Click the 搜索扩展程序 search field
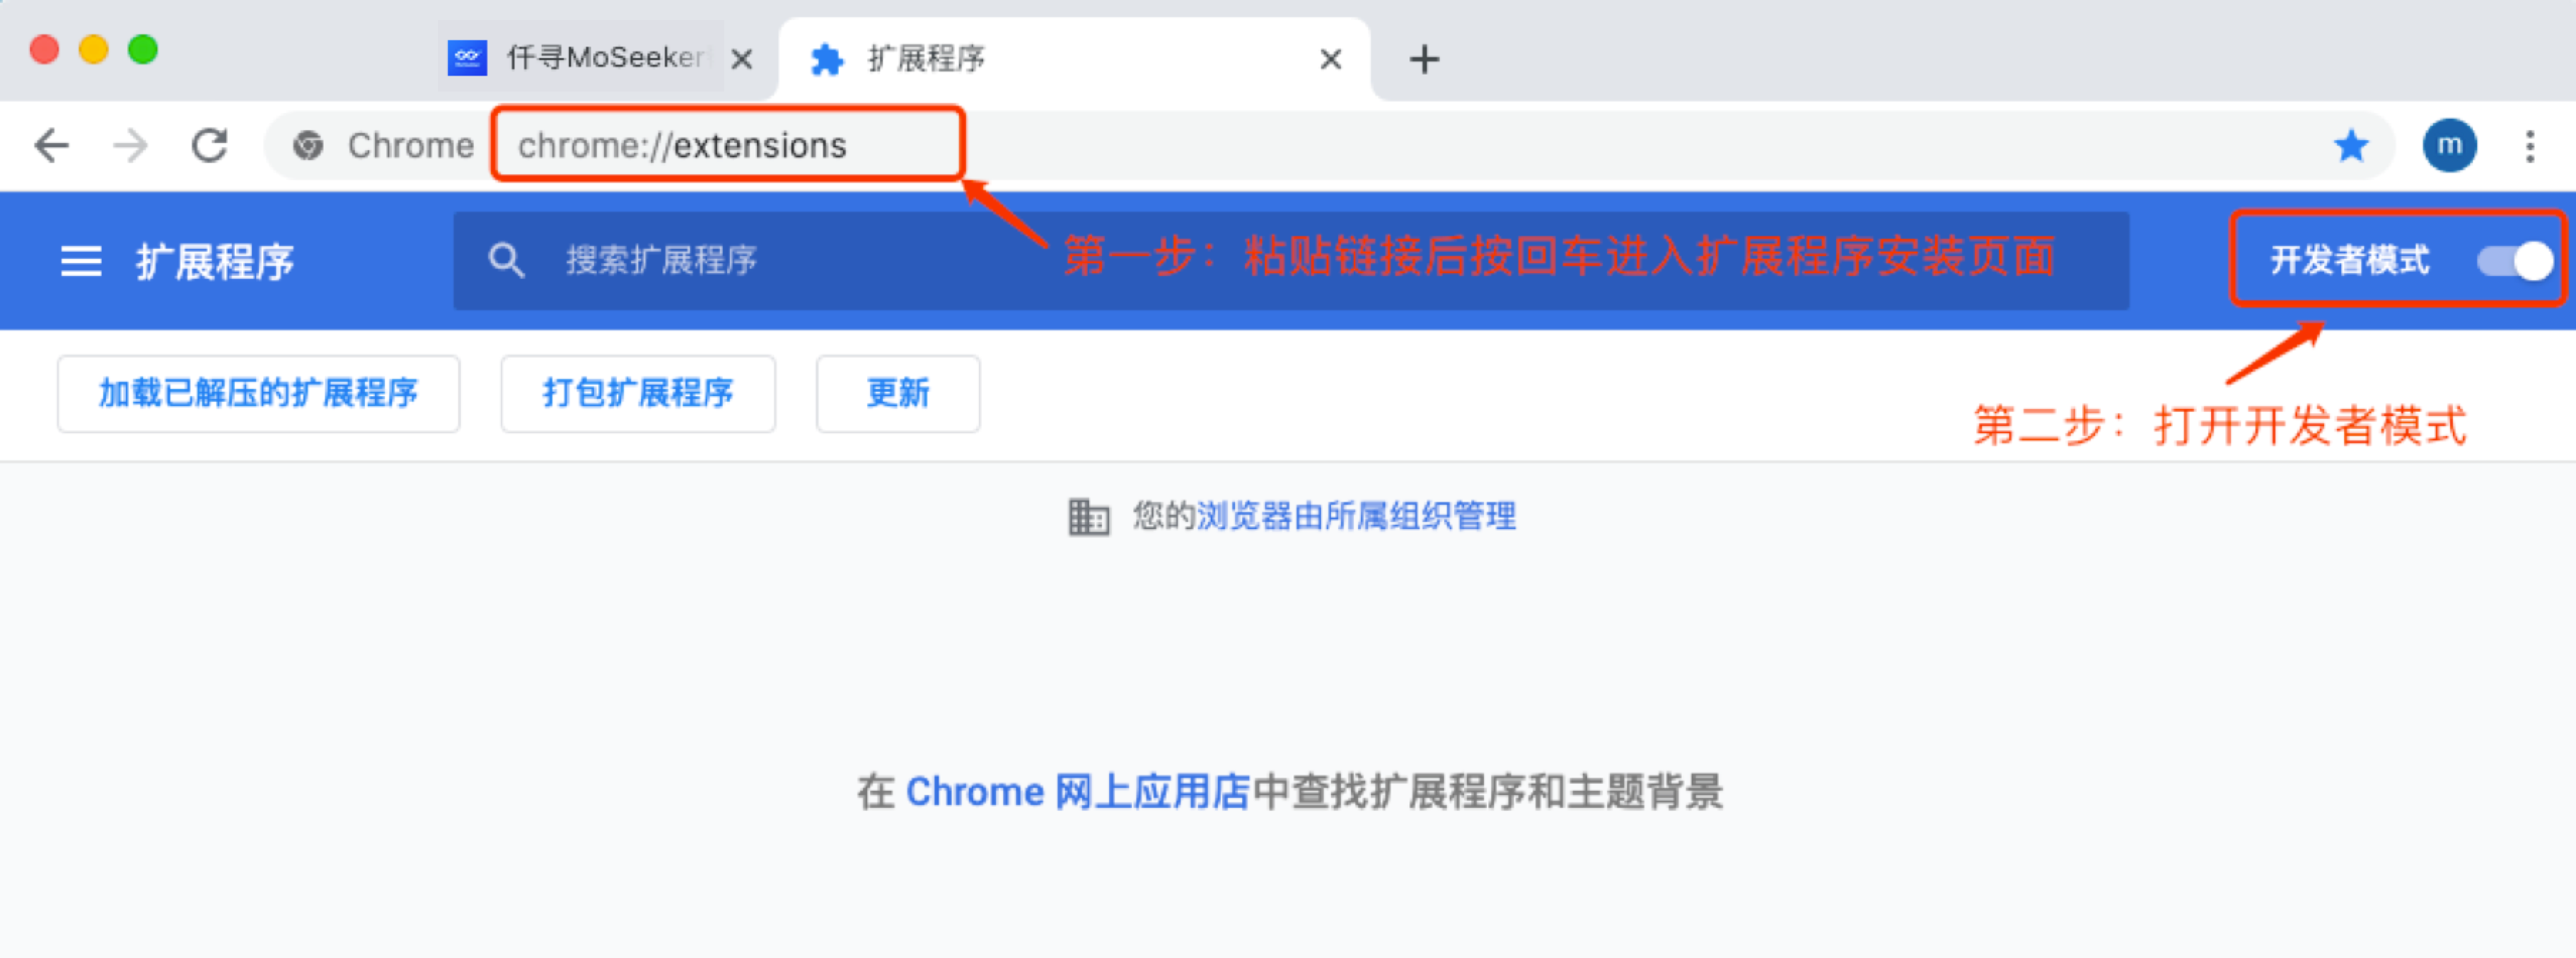The width and height of the screenshot is (2576, 958). point(1291,261)
